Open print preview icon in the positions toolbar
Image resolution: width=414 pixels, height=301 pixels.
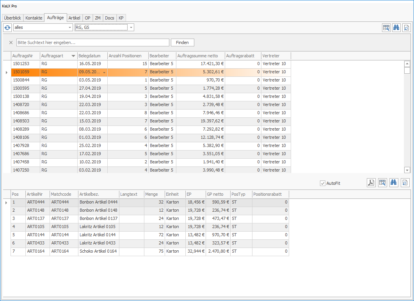pyautogui.click(x=406, y=183)
